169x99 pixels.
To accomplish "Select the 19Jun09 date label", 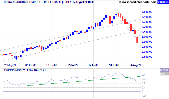I will (x=52, y=65).
